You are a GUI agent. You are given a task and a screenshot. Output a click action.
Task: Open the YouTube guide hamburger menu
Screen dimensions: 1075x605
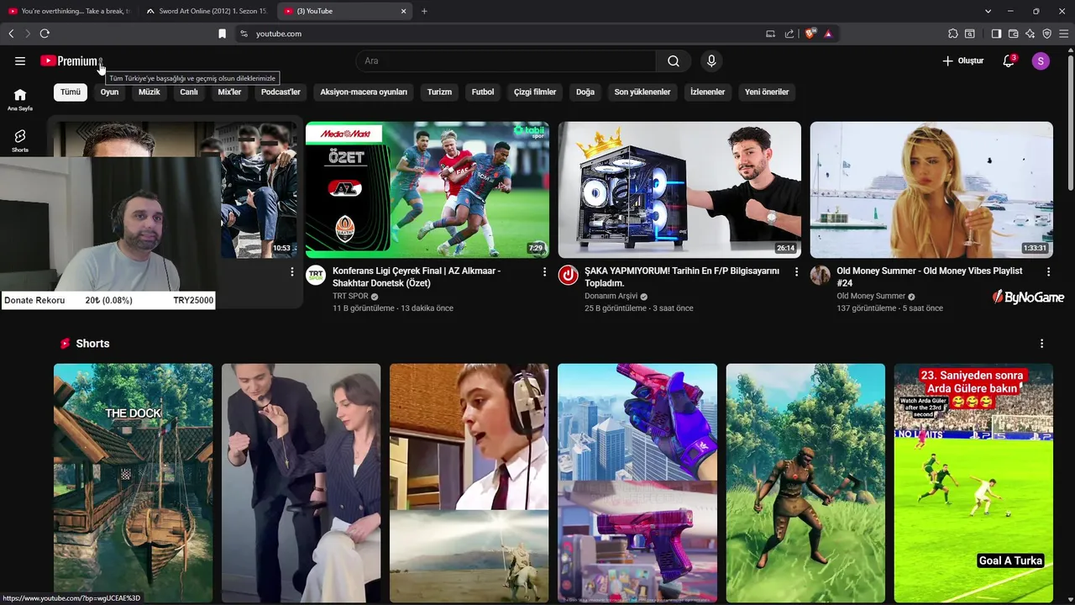coord(20,60)
